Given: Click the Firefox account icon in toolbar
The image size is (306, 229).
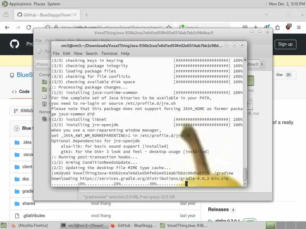Looking at the screenshot, I should click(267, 27).
